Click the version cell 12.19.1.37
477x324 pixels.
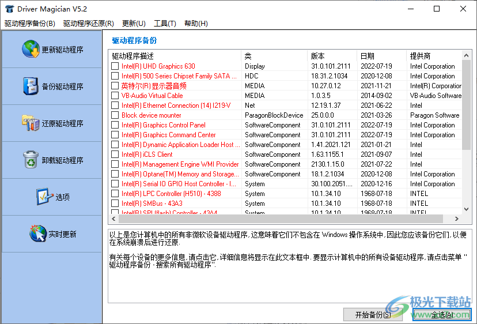326,106
